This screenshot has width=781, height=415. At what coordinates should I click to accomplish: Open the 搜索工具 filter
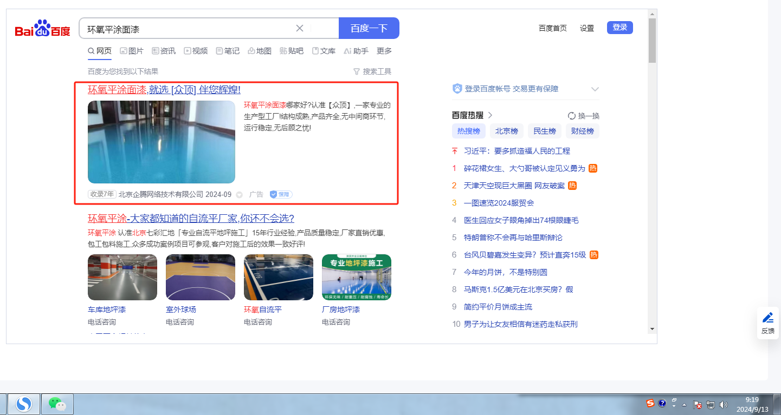click(372, 71)
